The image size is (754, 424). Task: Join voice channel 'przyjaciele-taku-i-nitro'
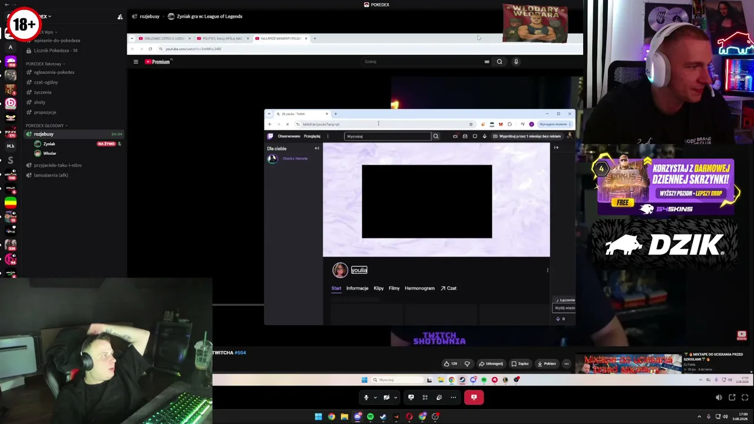click(x=58, y=165)
